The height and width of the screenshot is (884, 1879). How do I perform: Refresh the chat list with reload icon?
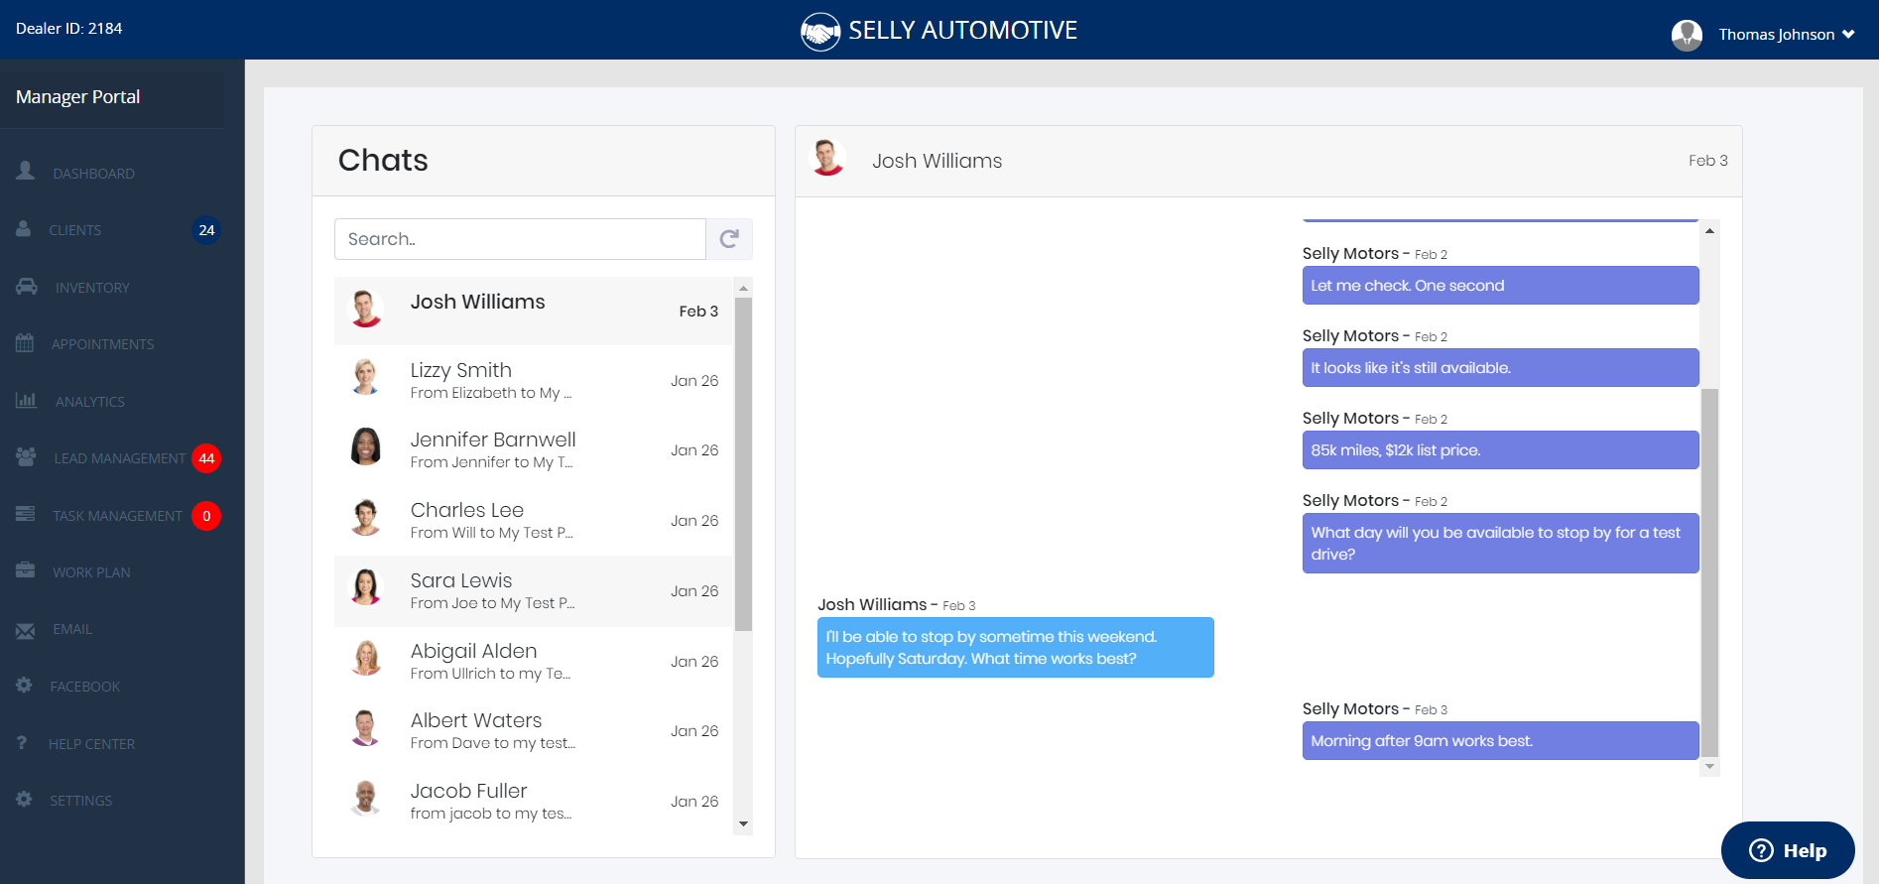pos(729,239)
